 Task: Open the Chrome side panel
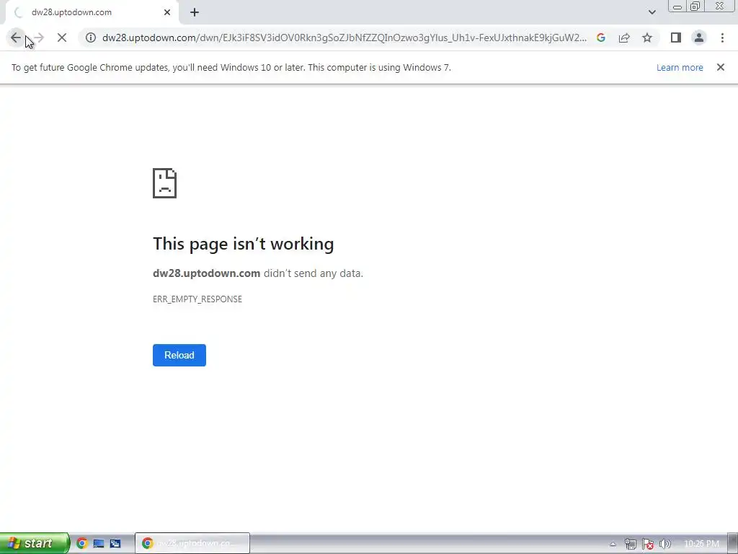676,38
